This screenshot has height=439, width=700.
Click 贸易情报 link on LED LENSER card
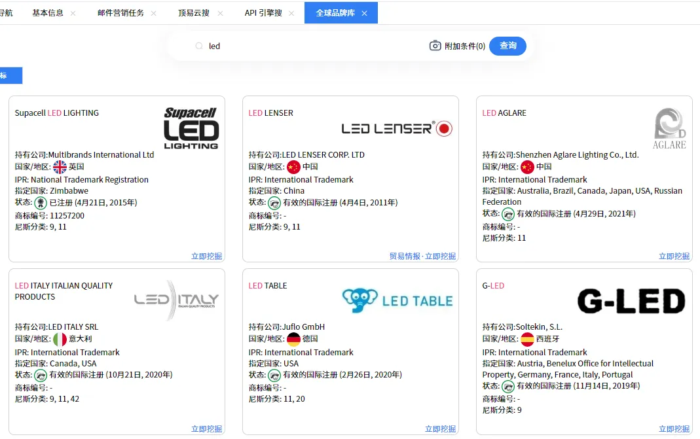(x=405, y=256)
